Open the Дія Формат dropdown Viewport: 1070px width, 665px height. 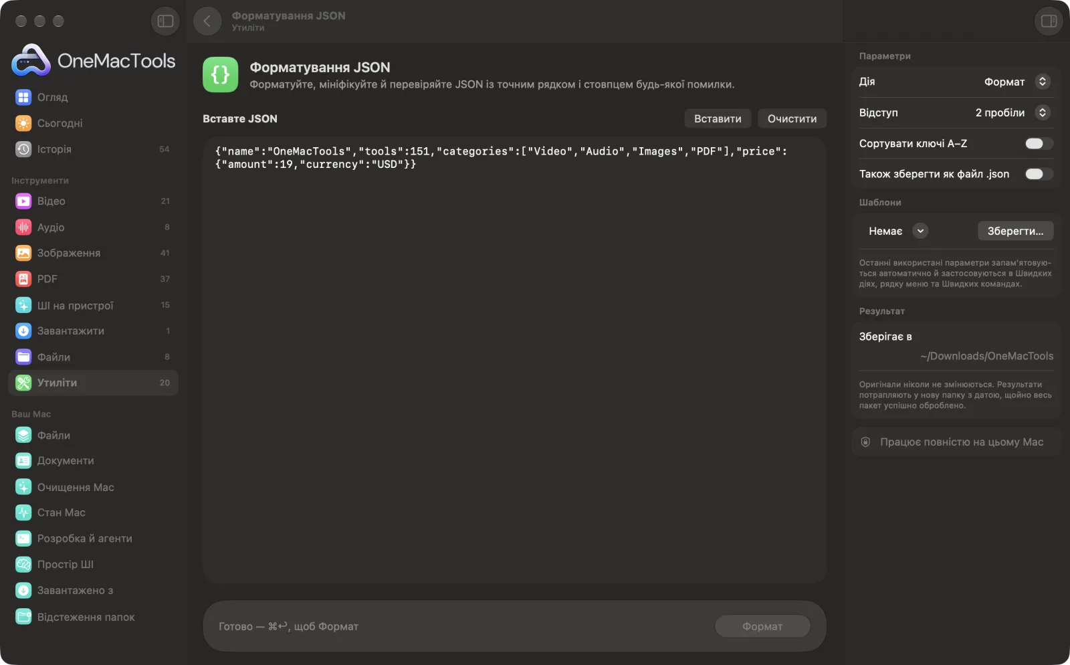pos(1017,82)
